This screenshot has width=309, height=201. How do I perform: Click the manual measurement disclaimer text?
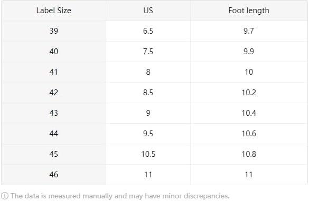120,196
